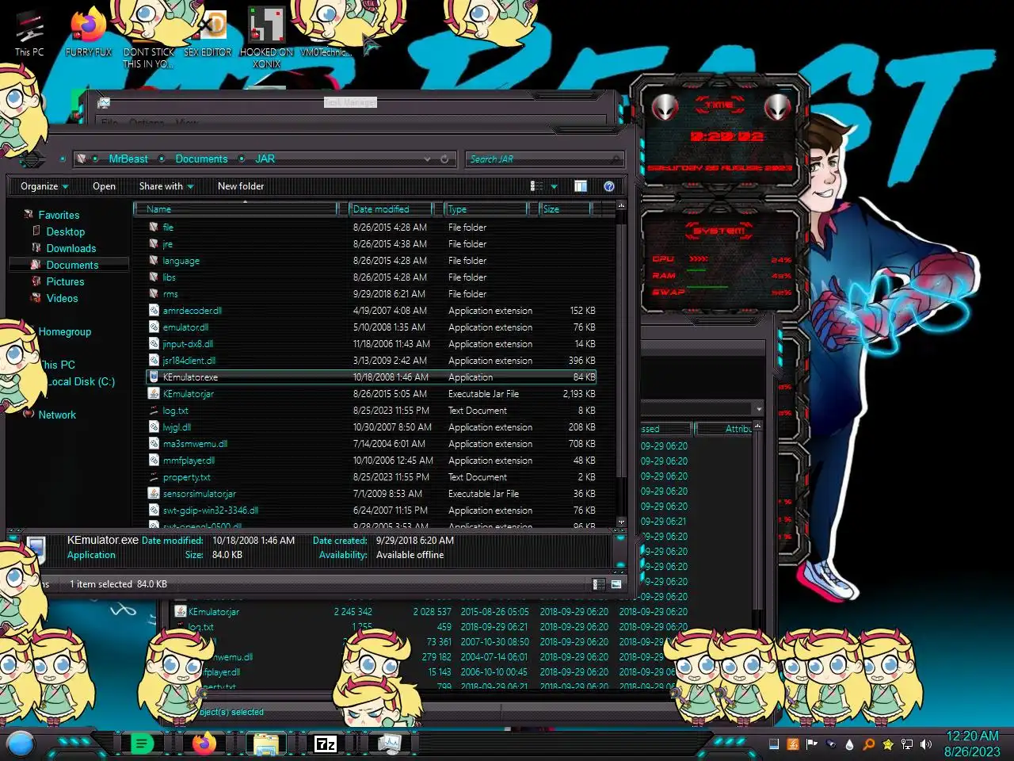Launch the FURRY FUX Firefox desktop shortcut
This screenshot has height=761, width=1014.
[89, 32]
